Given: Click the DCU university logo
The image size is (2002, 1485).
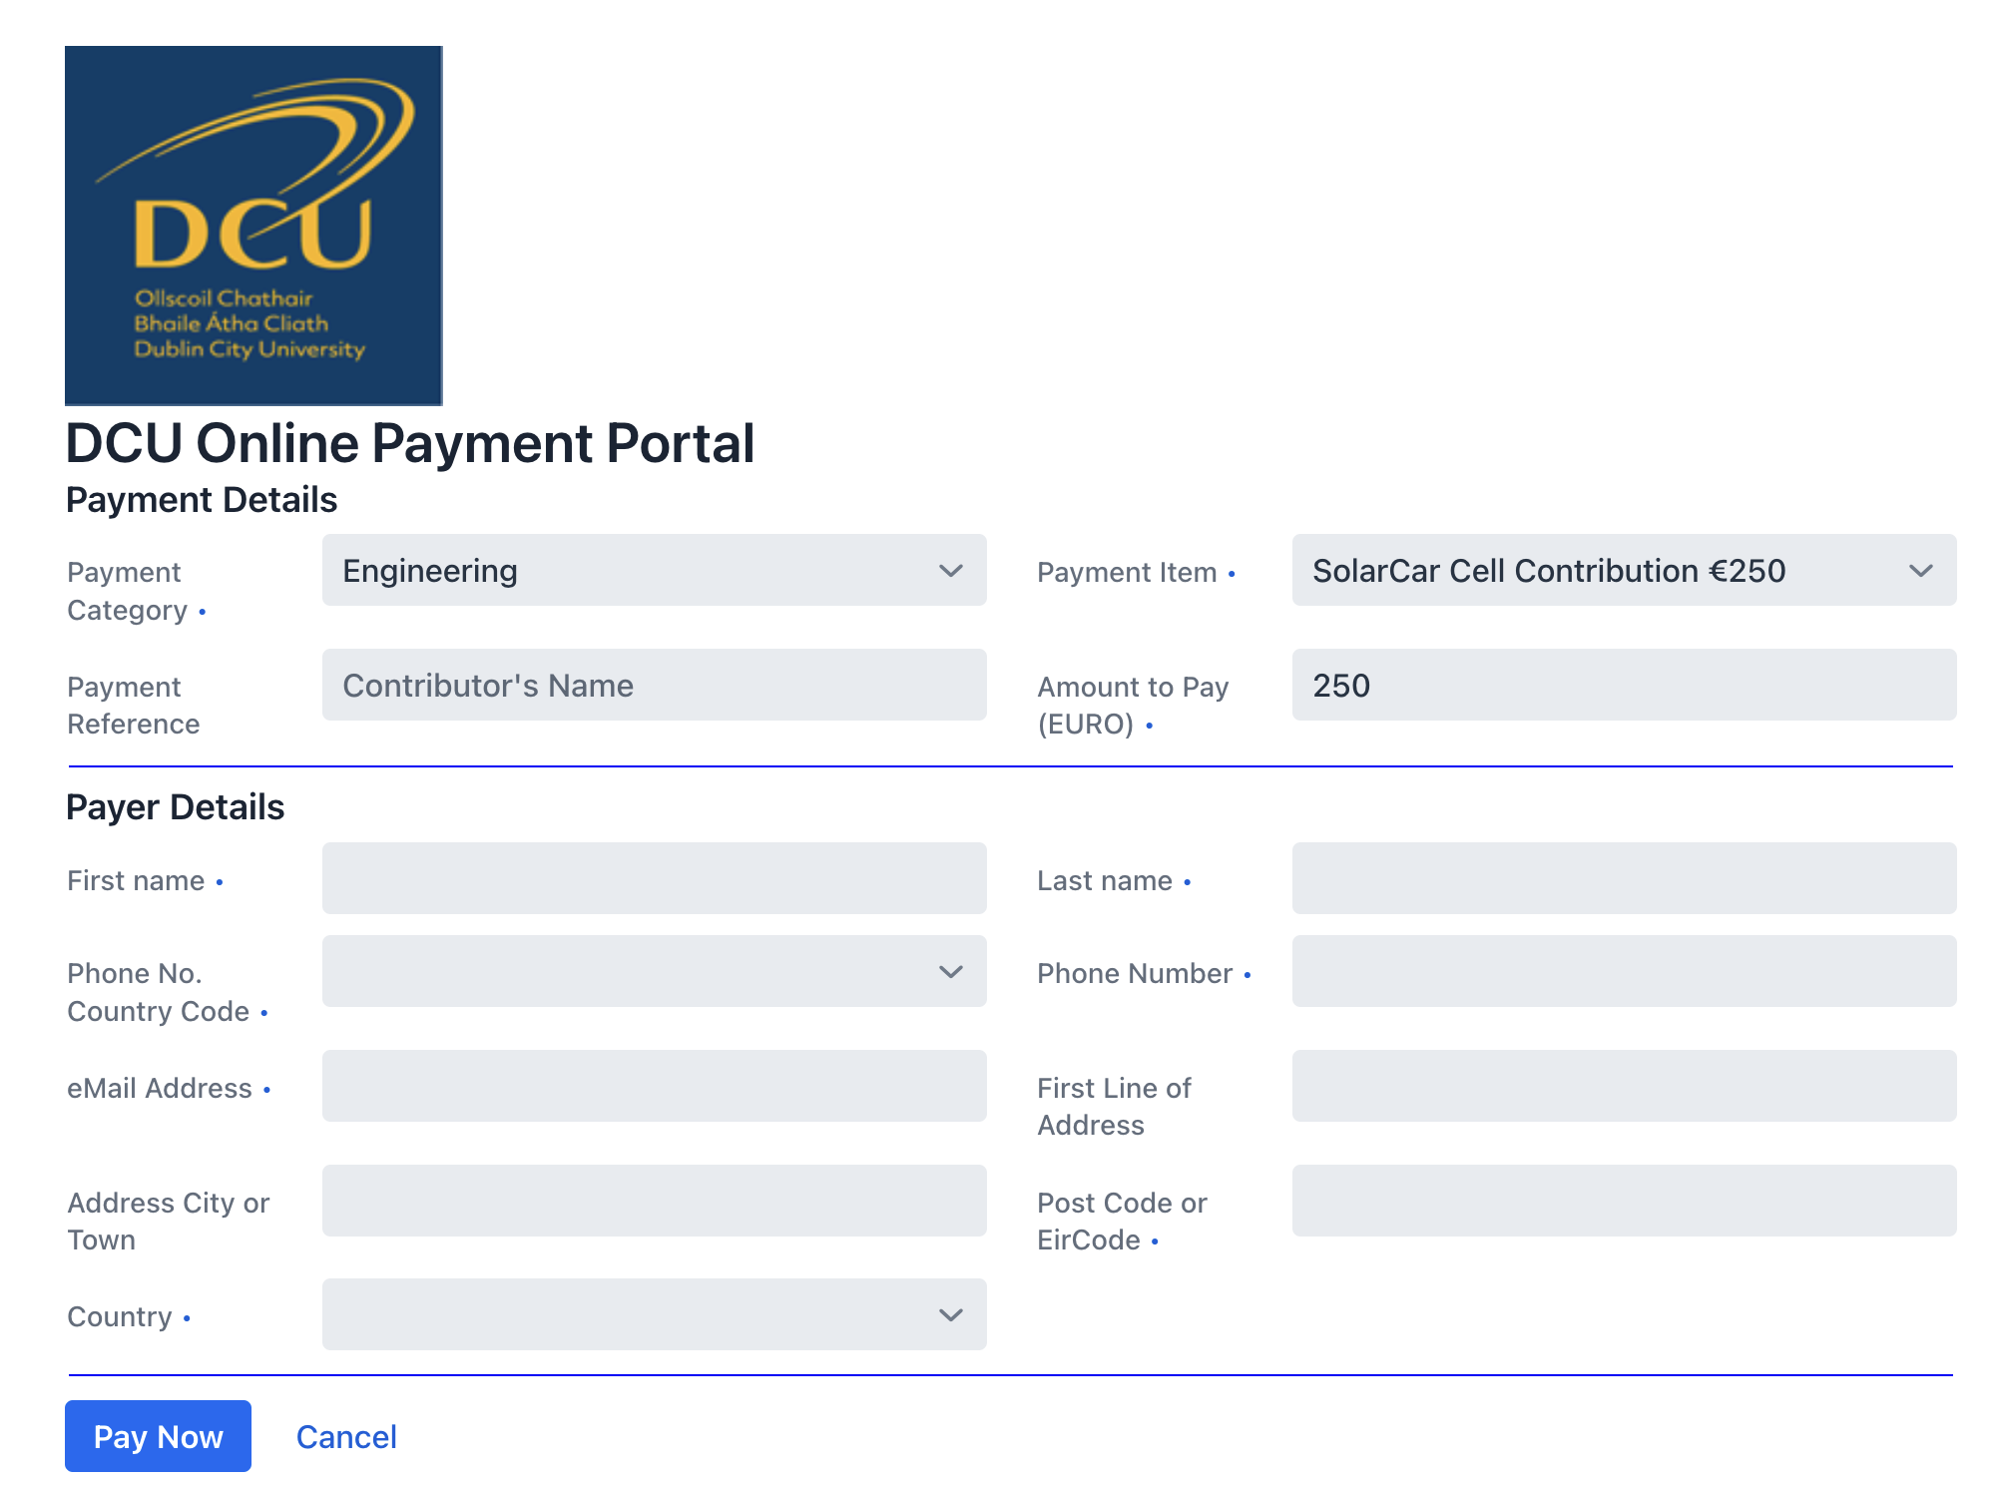Looking at the screenshot, I should point(252,226).
